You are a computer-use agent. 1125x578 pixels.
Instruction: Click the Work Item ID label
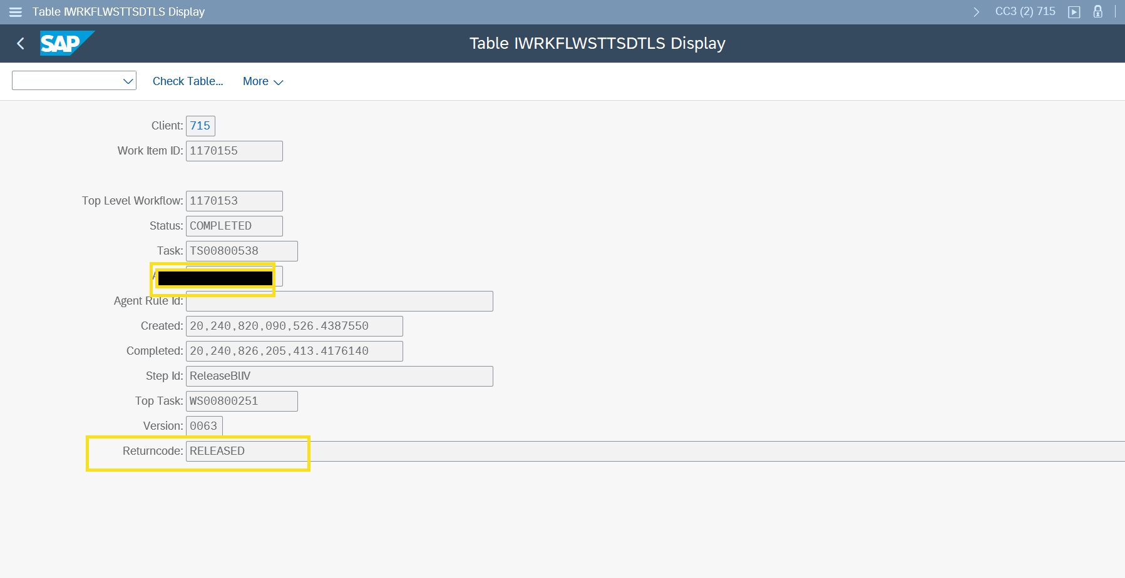pyautogui.click(x=150, y=151)
